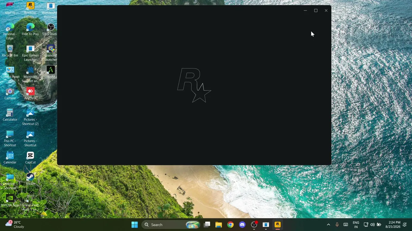The height and width of the screenshot is (231, 412).
Task: Open the clock showing 2:24 PM
Action: (393, 225)
